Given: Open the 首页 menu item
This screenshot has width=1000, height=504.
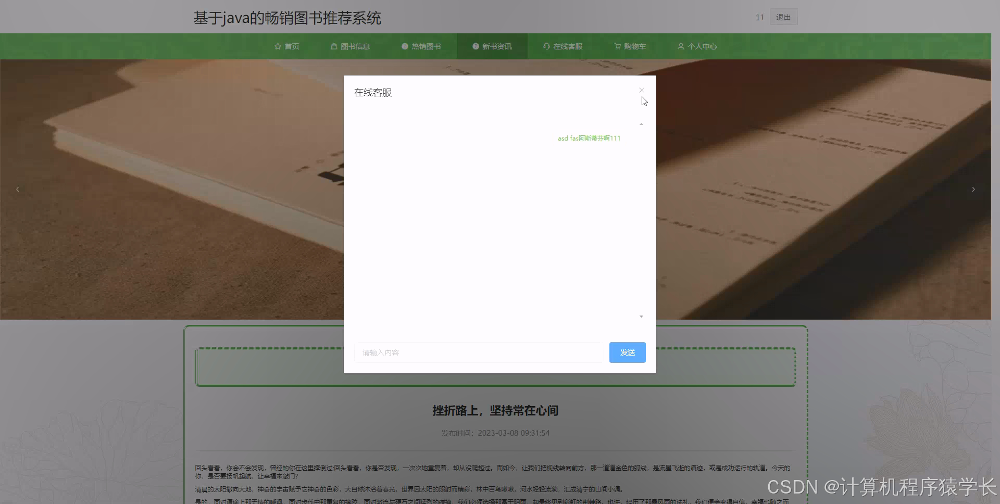Looking at the screenshot, I should pyautogui.click(x=291, y=46).
